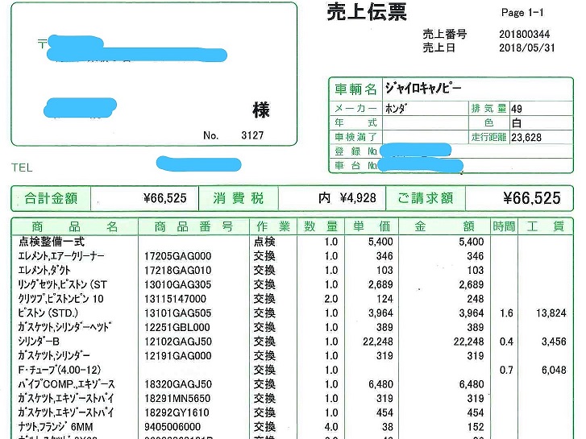Select the sales number 201800344
Screen dimensions: 586x439
tap(524, 35)
